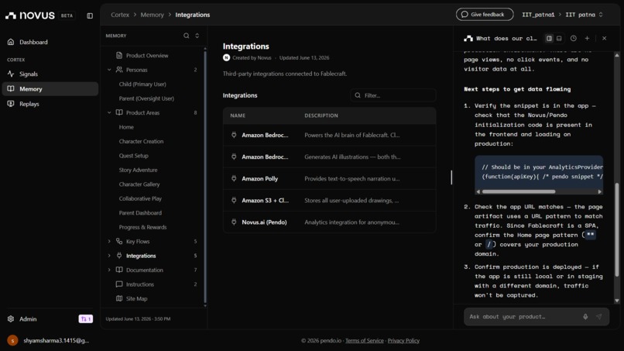Viewport: 624px width, 351px height.
Task: Click the expand/collapse all arrows in Memory panel
Action: 197,36
